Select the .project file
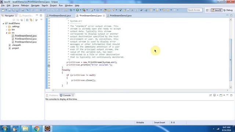Image resolution: width=235 pixels, height=132 pixels. pyautogui.click(x=15, y=48)
